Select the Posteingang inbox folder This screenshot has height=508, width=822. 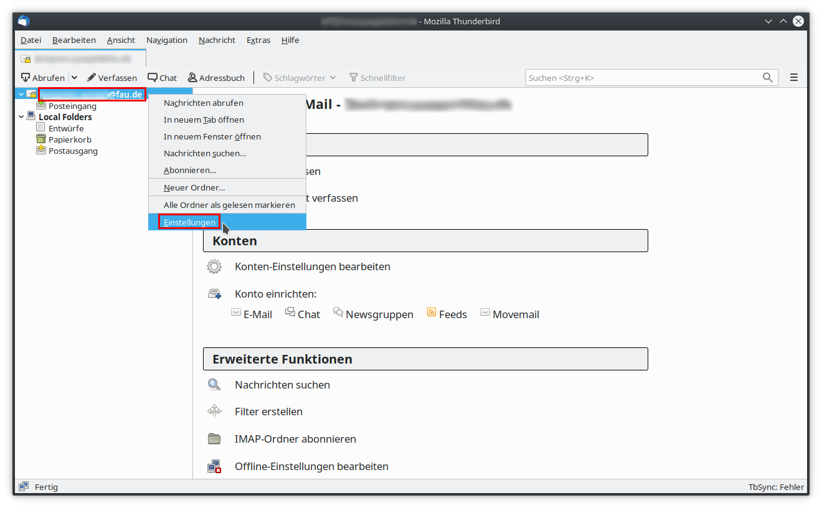pos(72,106)
